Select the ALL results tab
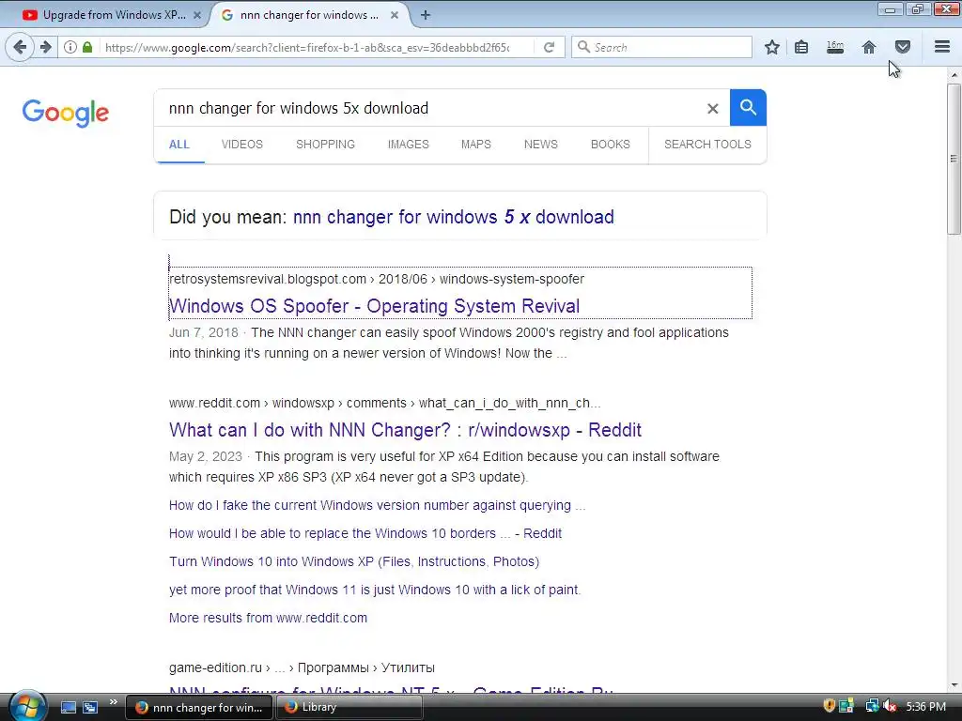The image size is (962, 721). (179, 145)
